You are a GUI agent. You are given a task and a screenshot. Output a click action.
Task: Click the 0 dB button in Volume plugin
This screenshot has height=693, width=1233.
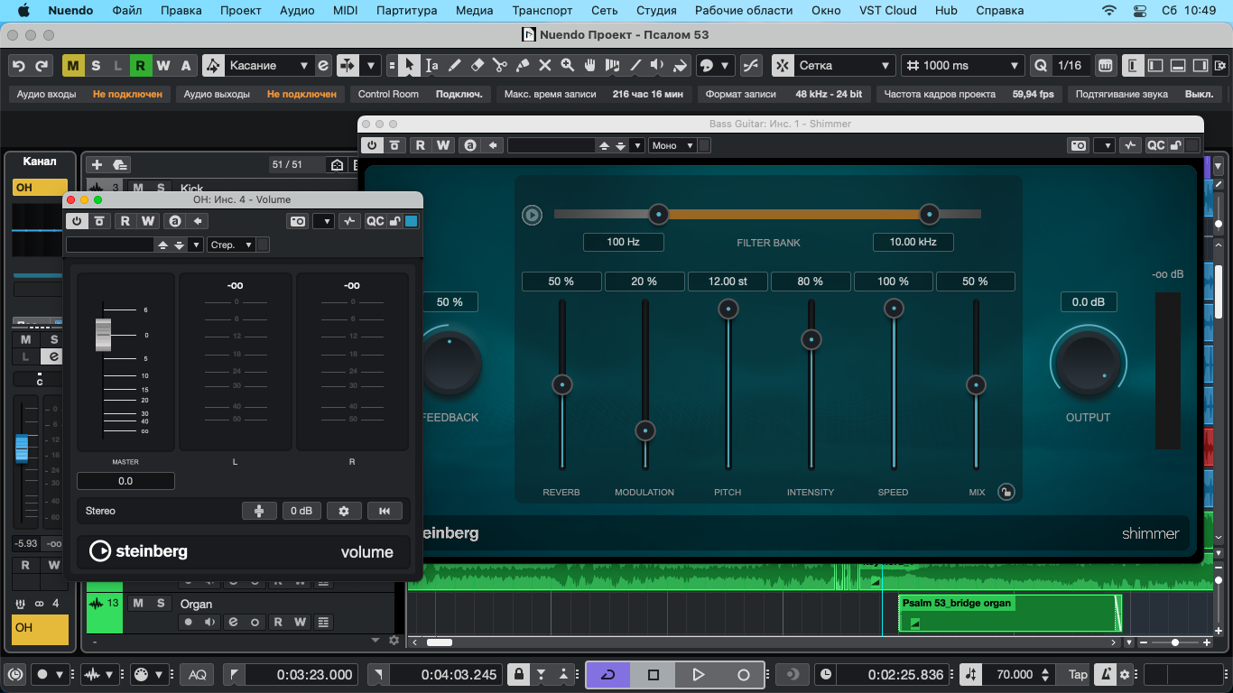pos(301,511)
